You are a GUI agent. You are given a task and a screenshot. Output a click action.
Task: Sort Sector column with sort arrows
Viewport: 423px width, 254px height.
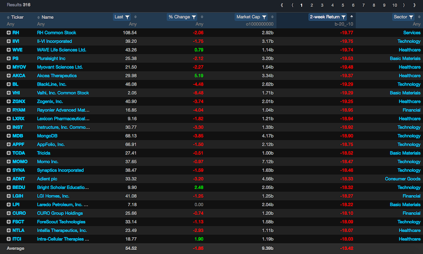tap(419, 17)
